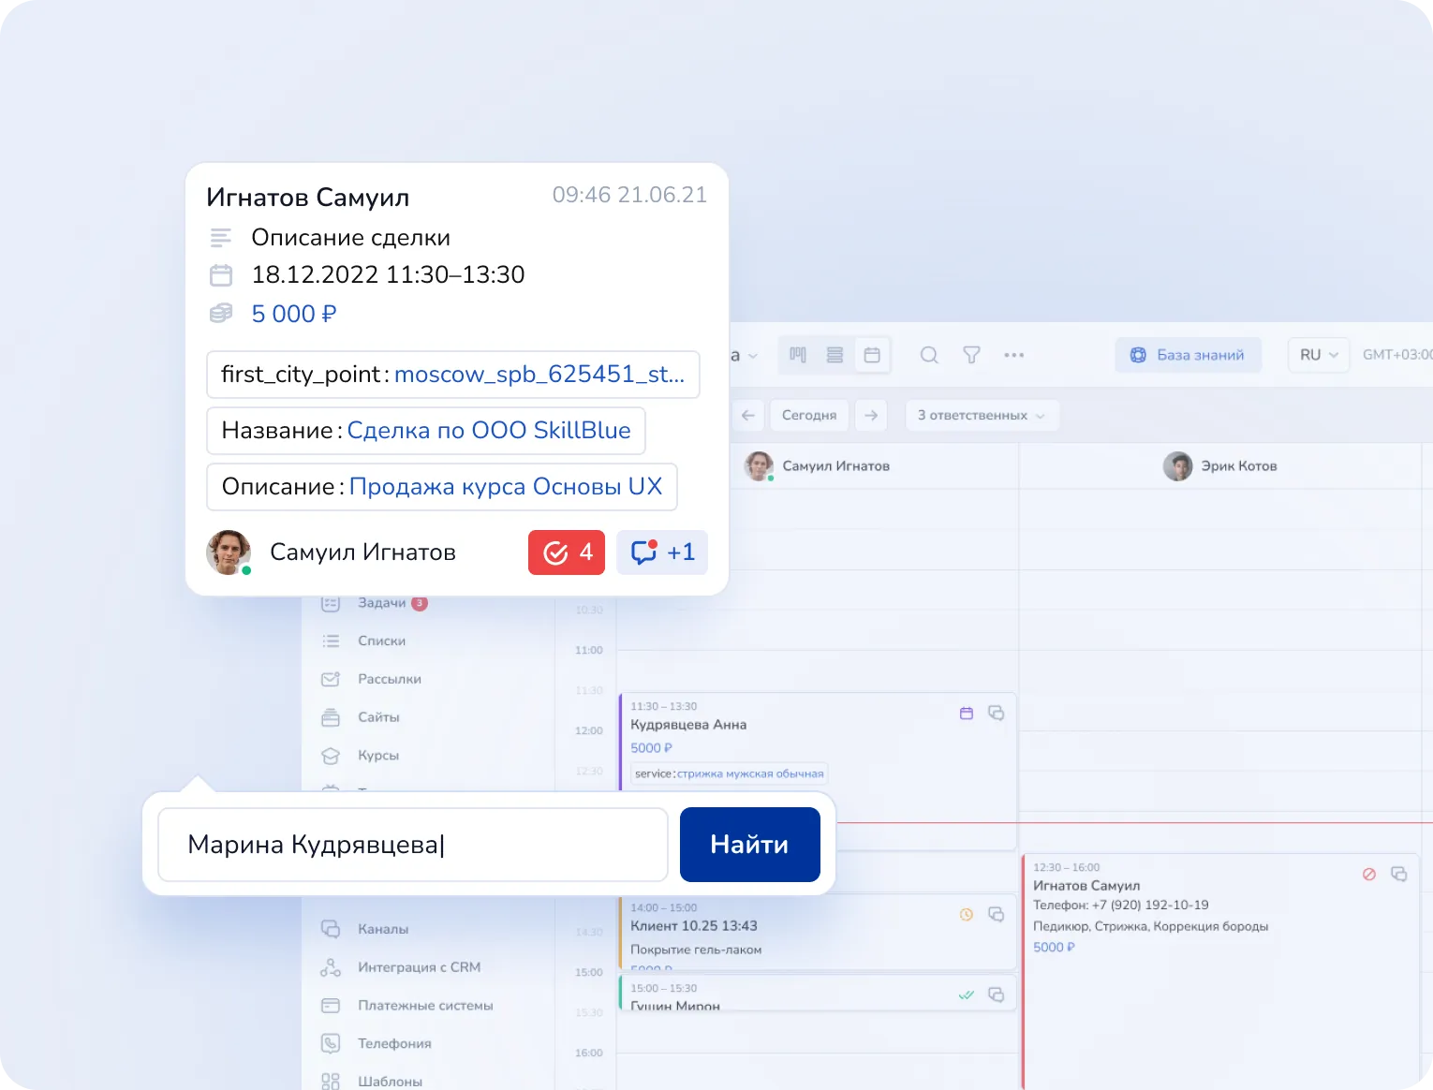Screen dimensions: 1433x1090
Task: Expand the RU language dropdown
Action: tap(1318, 355)
